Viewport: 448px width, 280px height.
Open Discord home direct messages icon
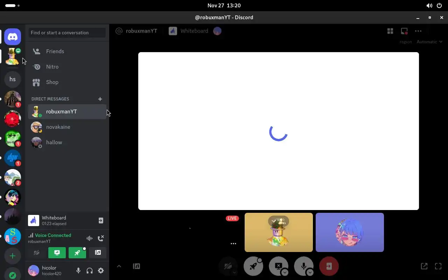point(13,37)
